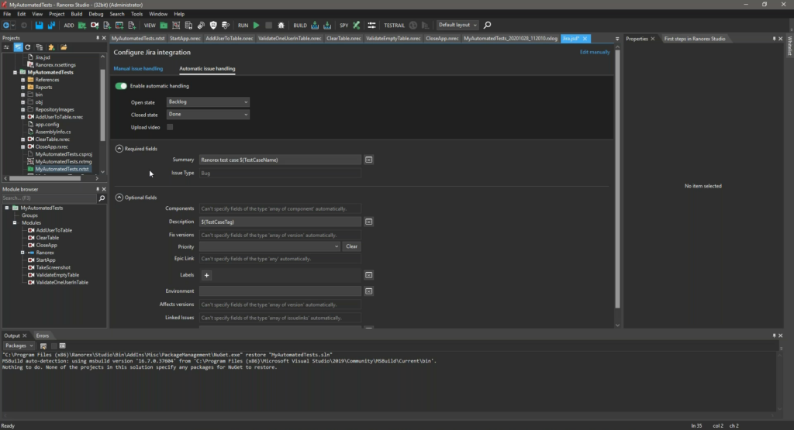Click the TESTRAIL toolbar button

pyautogui.click(x=394, y=26)
